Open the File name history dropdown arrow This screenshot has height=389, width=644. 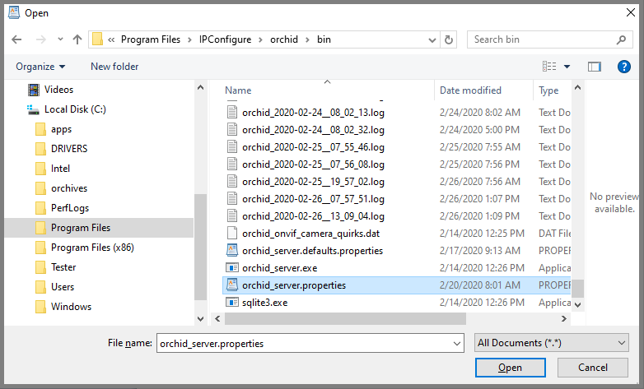pos(456,342)
